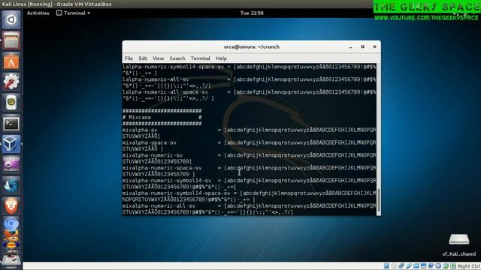Open the clock showing Tue 21:56
The image size is (481, 270).
coord(252,13)
